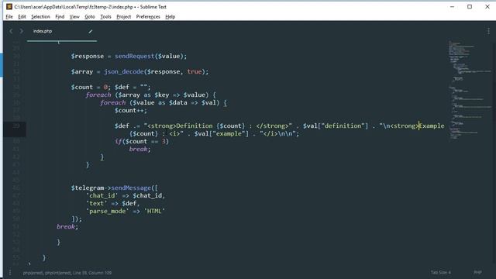The width and height of the screenshot is (496, 279).
Task: Click the inner foreach ($value as $data line
Action: (x=164, y=103)
